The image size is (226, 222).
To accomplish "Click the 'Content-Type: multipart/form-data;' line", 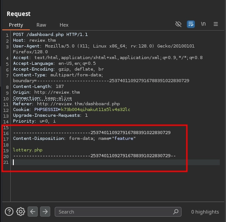I will pyautogui.click(x=58, y=75).
